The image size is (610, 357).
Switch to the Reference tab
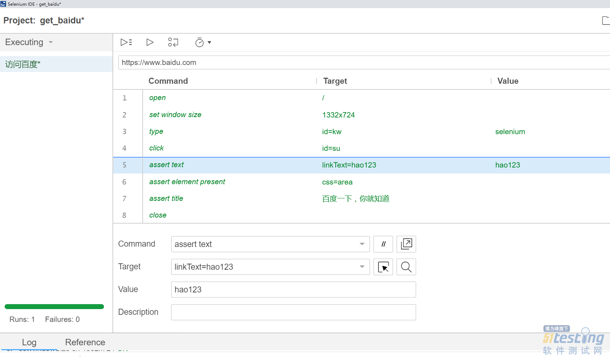tap(85, 342)
